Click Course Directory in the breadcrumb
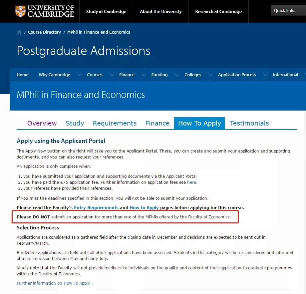Viewport: 306px width, 294px height. tap(44, 32)
